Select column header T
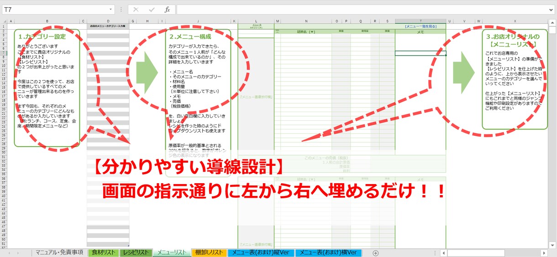Image resolution: width=557 pixels, height=257 pixels. pyautogui.click(x=420, y=21)
